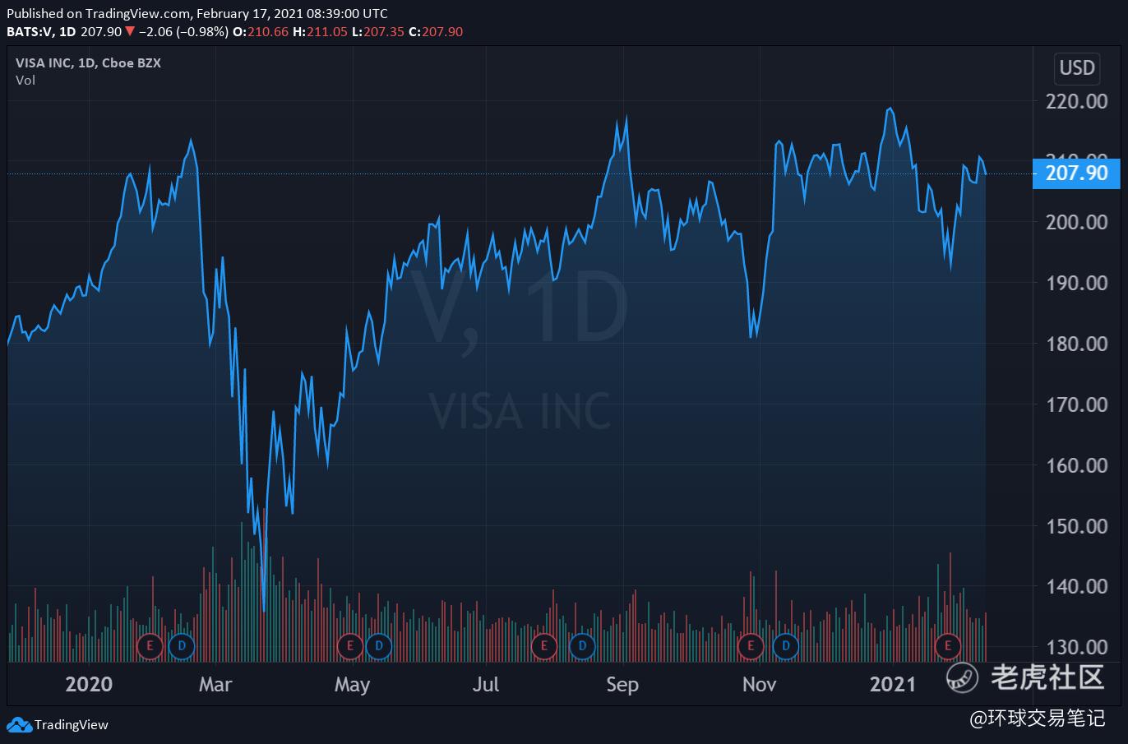Screen dimensions: 1128x744
Task: Click the 2020 time axis label
Action: (89, 684)
